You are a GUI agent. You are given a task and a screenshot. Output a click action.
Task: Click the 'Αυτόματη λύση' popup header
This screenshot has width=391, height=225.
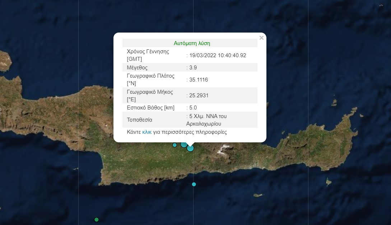tap(192, 43)
